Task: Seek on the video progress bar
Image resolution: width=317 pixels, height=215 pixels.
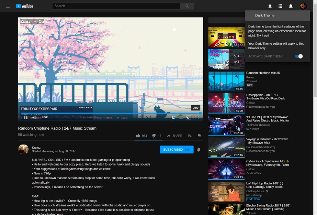Action: pos(111,113)
